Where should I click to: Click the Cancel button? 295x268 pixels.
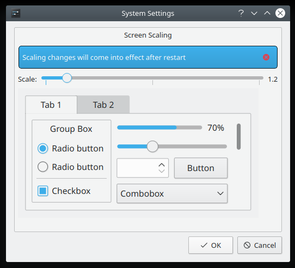pyautogui.click(x=260, y=245)
